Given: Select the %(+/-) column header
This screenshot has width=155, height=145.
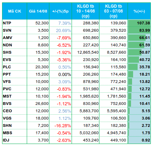Looking at the screenshot, I should pyautogui.click(x=139, y=11).
